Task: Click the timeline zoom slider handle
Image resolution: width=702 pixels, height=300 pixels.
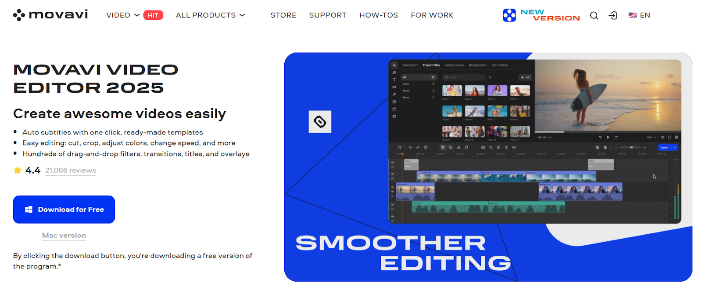Action: coord(631,148)
